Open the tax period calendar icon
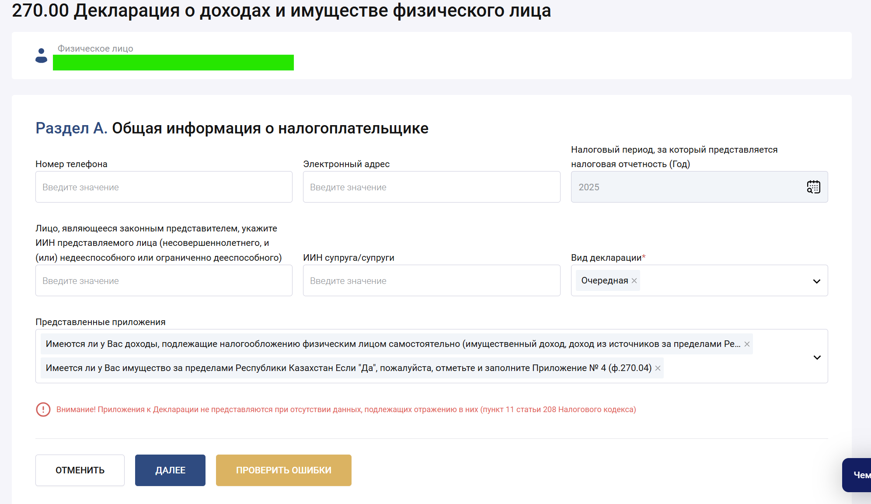Screen dimensions: 871x504 pyautogui.click(x=813, y=187)
